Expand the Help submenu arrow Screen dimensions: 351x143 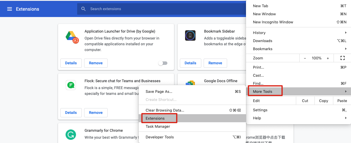346,118
